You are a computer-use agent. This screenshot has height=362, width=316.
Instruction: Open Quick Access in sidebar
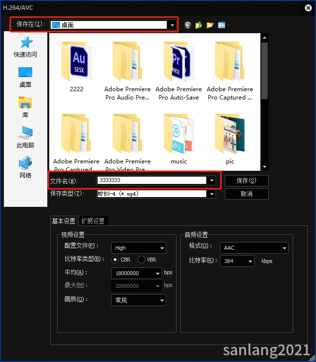click(25, 47)
